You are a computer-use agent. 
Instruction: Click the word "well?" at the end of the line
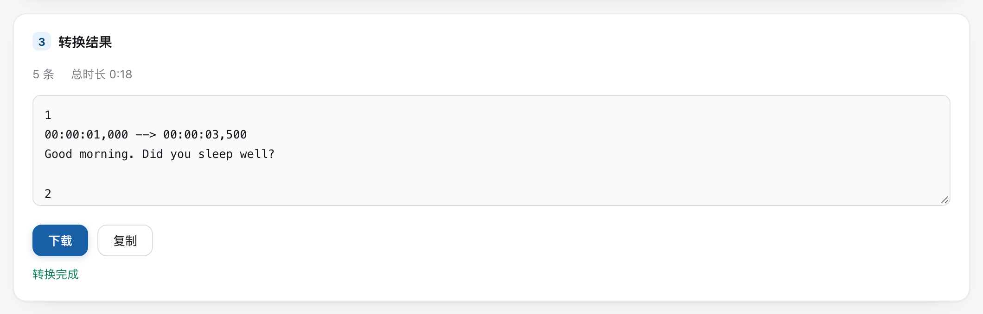click(x=257, y=154)
